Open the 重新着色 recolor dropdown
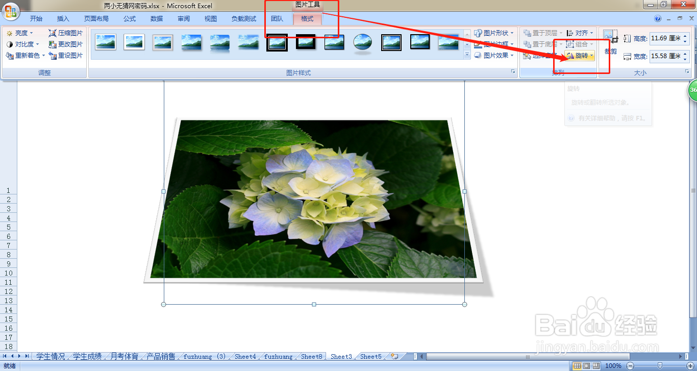 click(26, 56)
